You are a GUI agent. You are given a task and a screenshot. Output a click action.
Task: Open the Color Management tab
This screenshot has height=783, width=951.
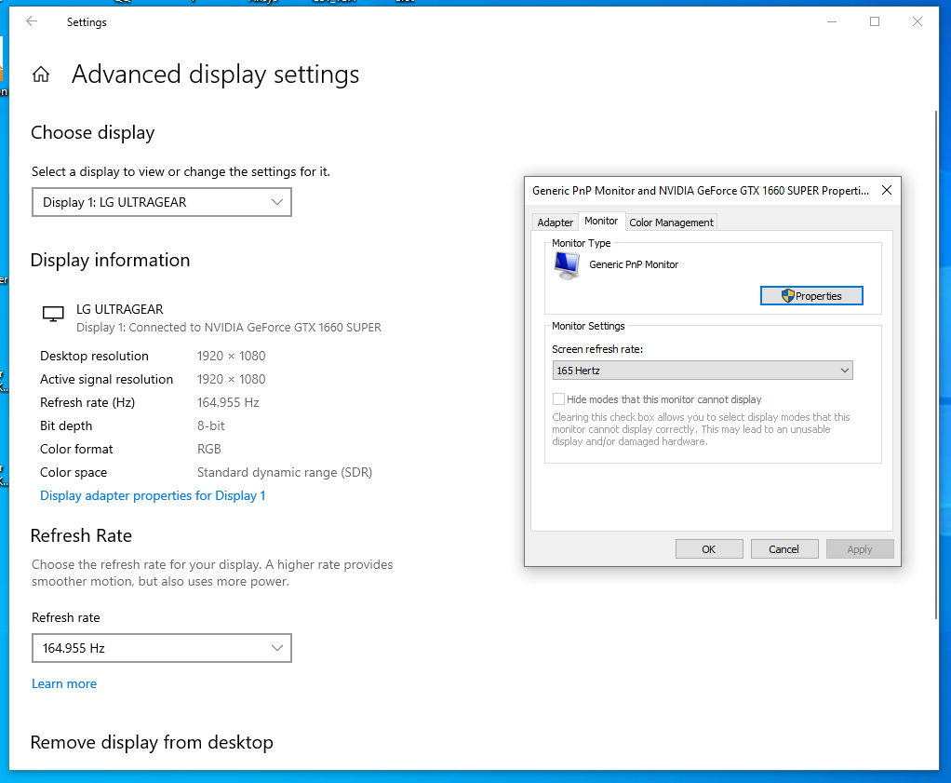tap(671, 223)
